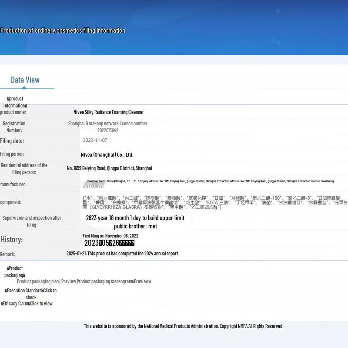The width and height of the screenshot is (348, 348).
Task: Click the address No. 1659 Beiying Road
Action: 110,168
